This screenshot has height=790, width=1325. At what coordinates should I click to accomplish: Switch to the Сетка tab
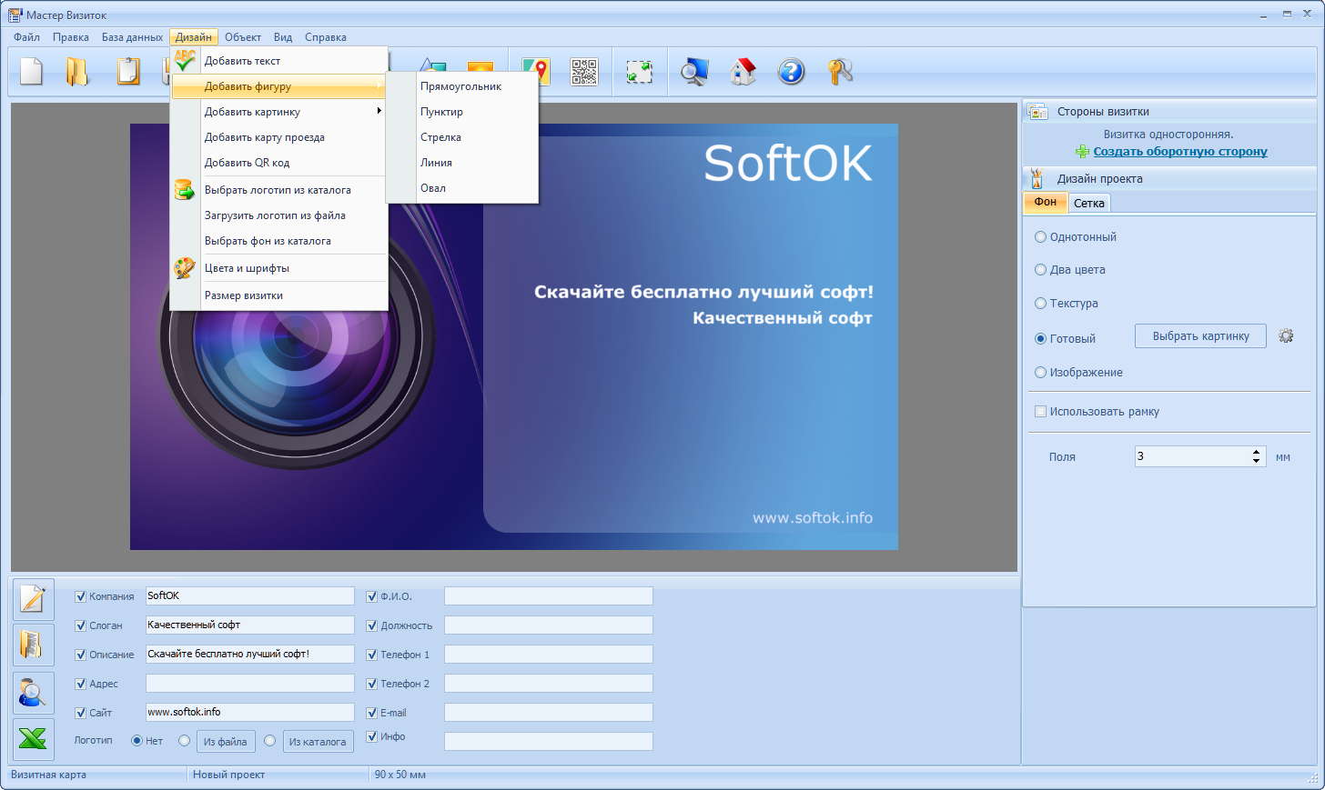pos(1088,203)
